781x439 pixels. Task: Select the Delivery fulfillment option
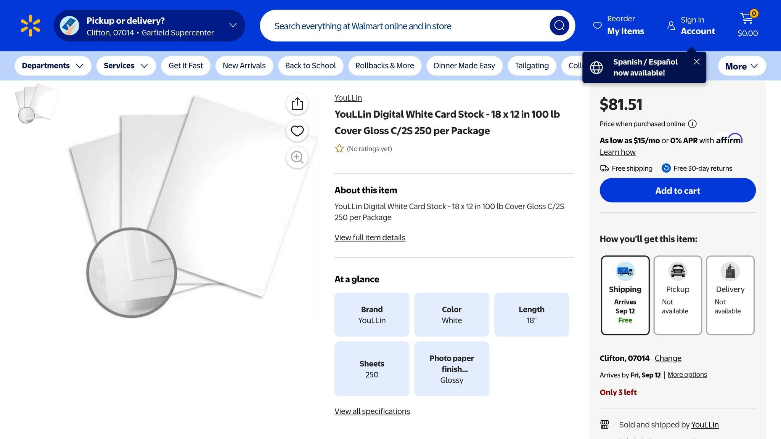(x=730, y=295)
